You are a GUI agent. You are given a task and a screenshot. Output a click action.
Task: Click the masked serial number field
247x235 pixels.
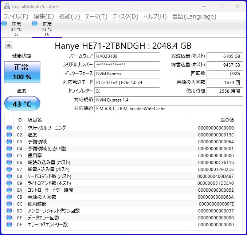click(x=127, y=65)
